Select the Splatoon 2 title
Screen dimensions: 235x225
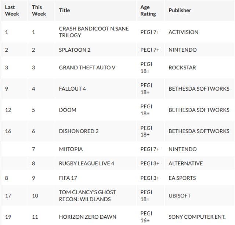point(75,50)
